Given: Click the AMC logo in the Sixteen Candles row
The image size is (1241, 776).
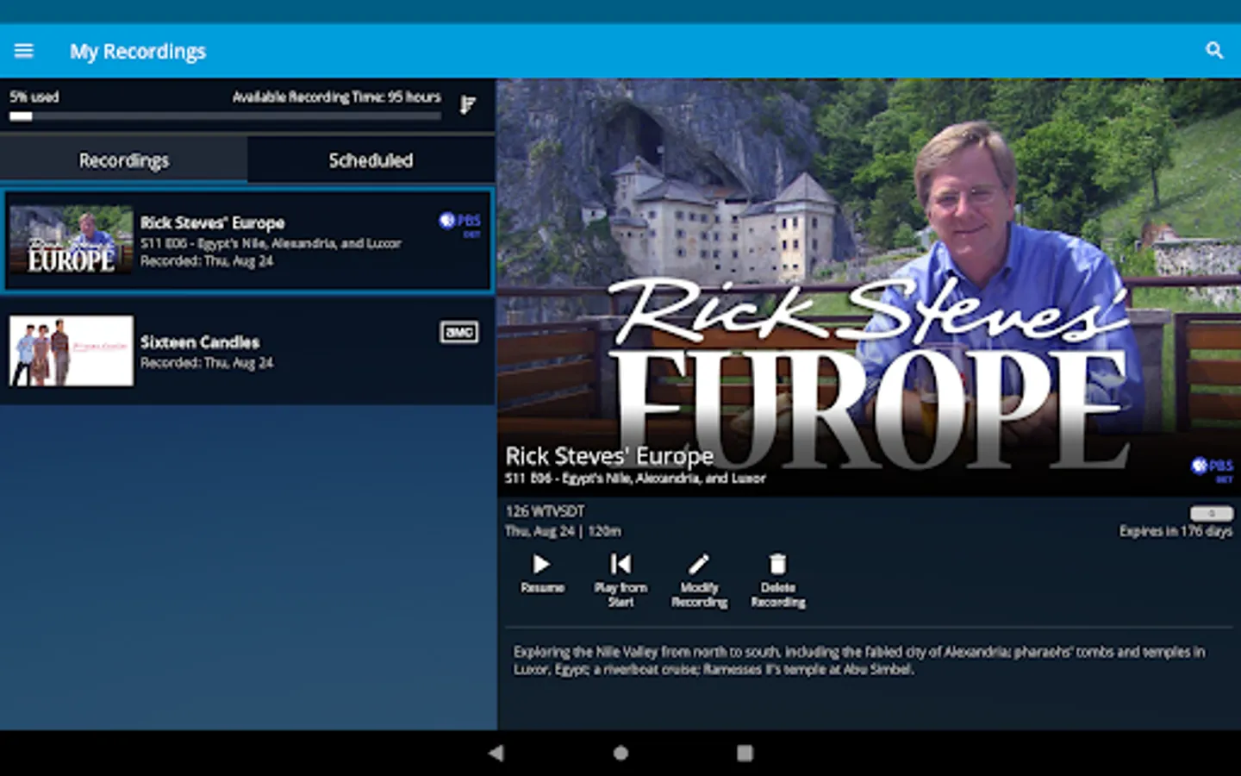Looking at the screenshot, I should pyautogui.click(x=459, y=332).
